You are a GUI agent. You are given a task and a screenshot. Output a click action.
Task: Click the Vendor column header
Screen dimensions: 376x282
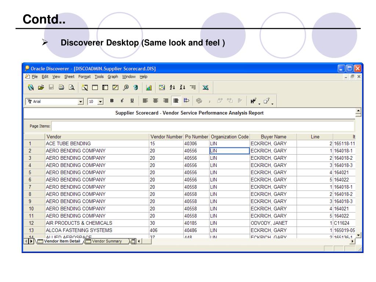click(97, 137)
